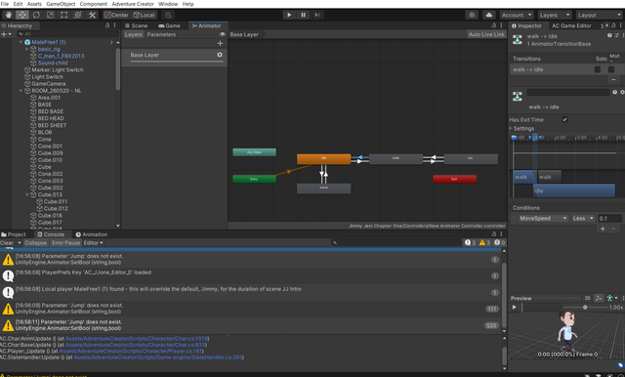The image size is (625, 377).
Task: Select the Rotate tool in the toolbar
Action: [36, 16]
